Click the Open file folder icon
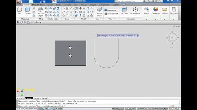Screen dimensions: 197x110 pos(25,22)
